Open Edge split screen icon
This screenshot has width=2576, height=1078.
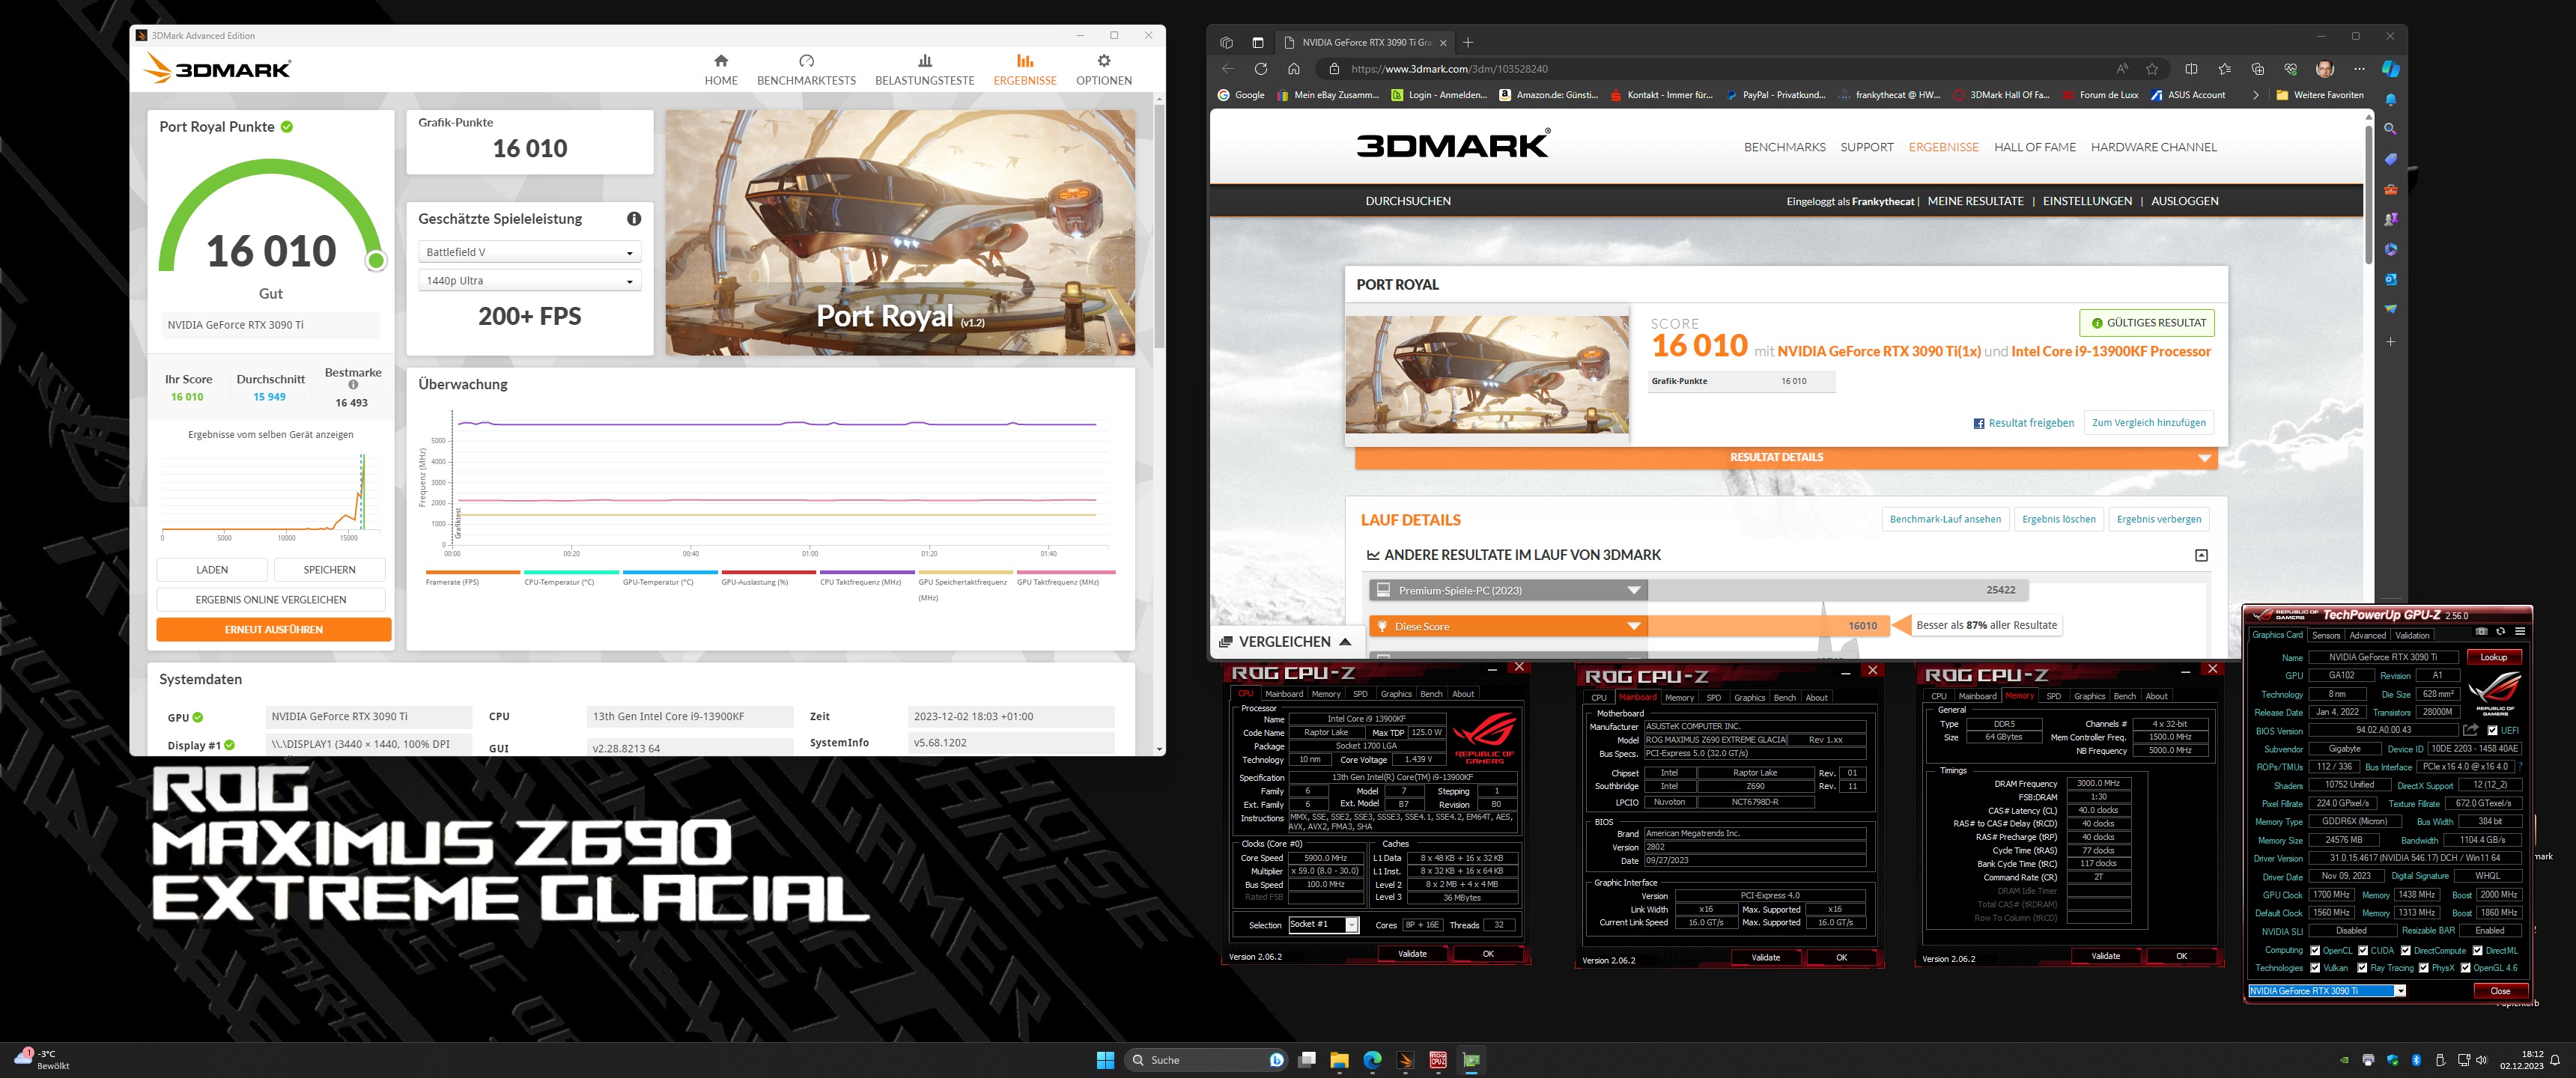point(2191,69)
